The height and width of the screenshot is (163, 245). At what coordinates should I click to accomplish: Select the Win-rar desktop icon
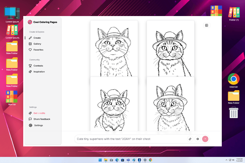pyautogui.click(x=12, y=98)
